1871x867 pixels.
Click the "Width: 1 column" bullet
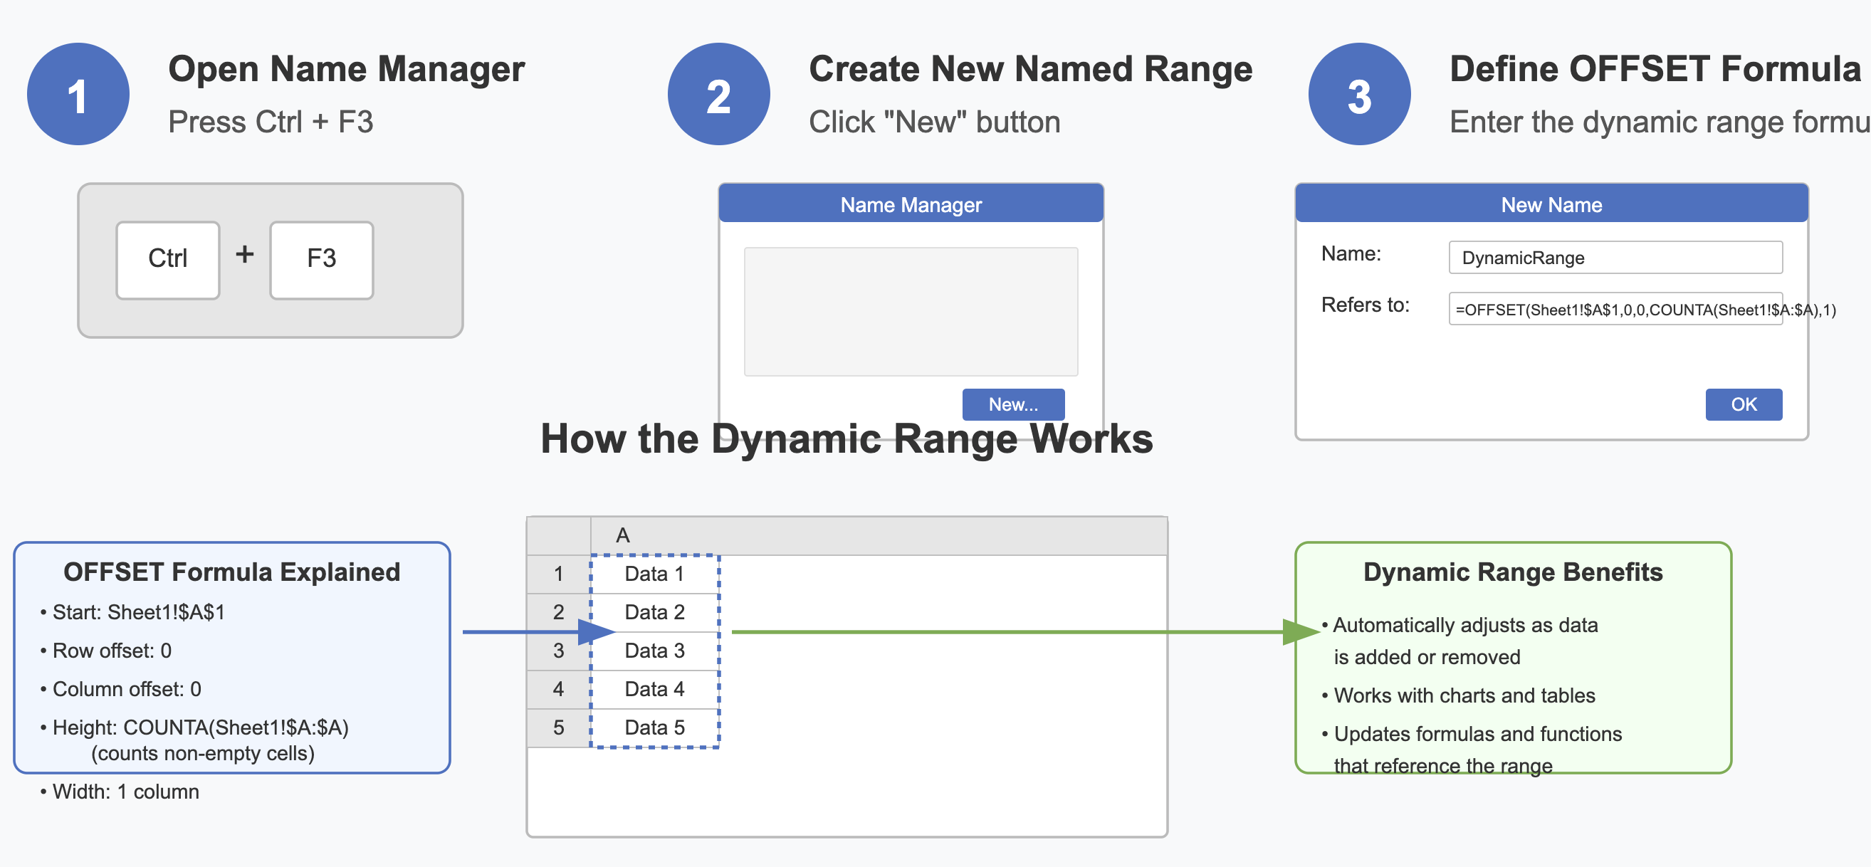120,792
